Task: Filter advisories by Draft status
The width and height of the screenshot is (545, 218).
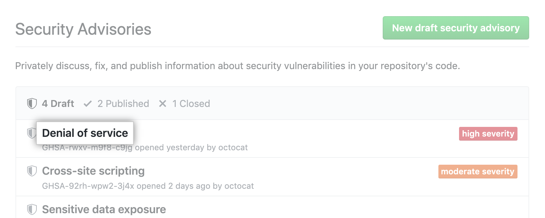Action: pos(58,103)
